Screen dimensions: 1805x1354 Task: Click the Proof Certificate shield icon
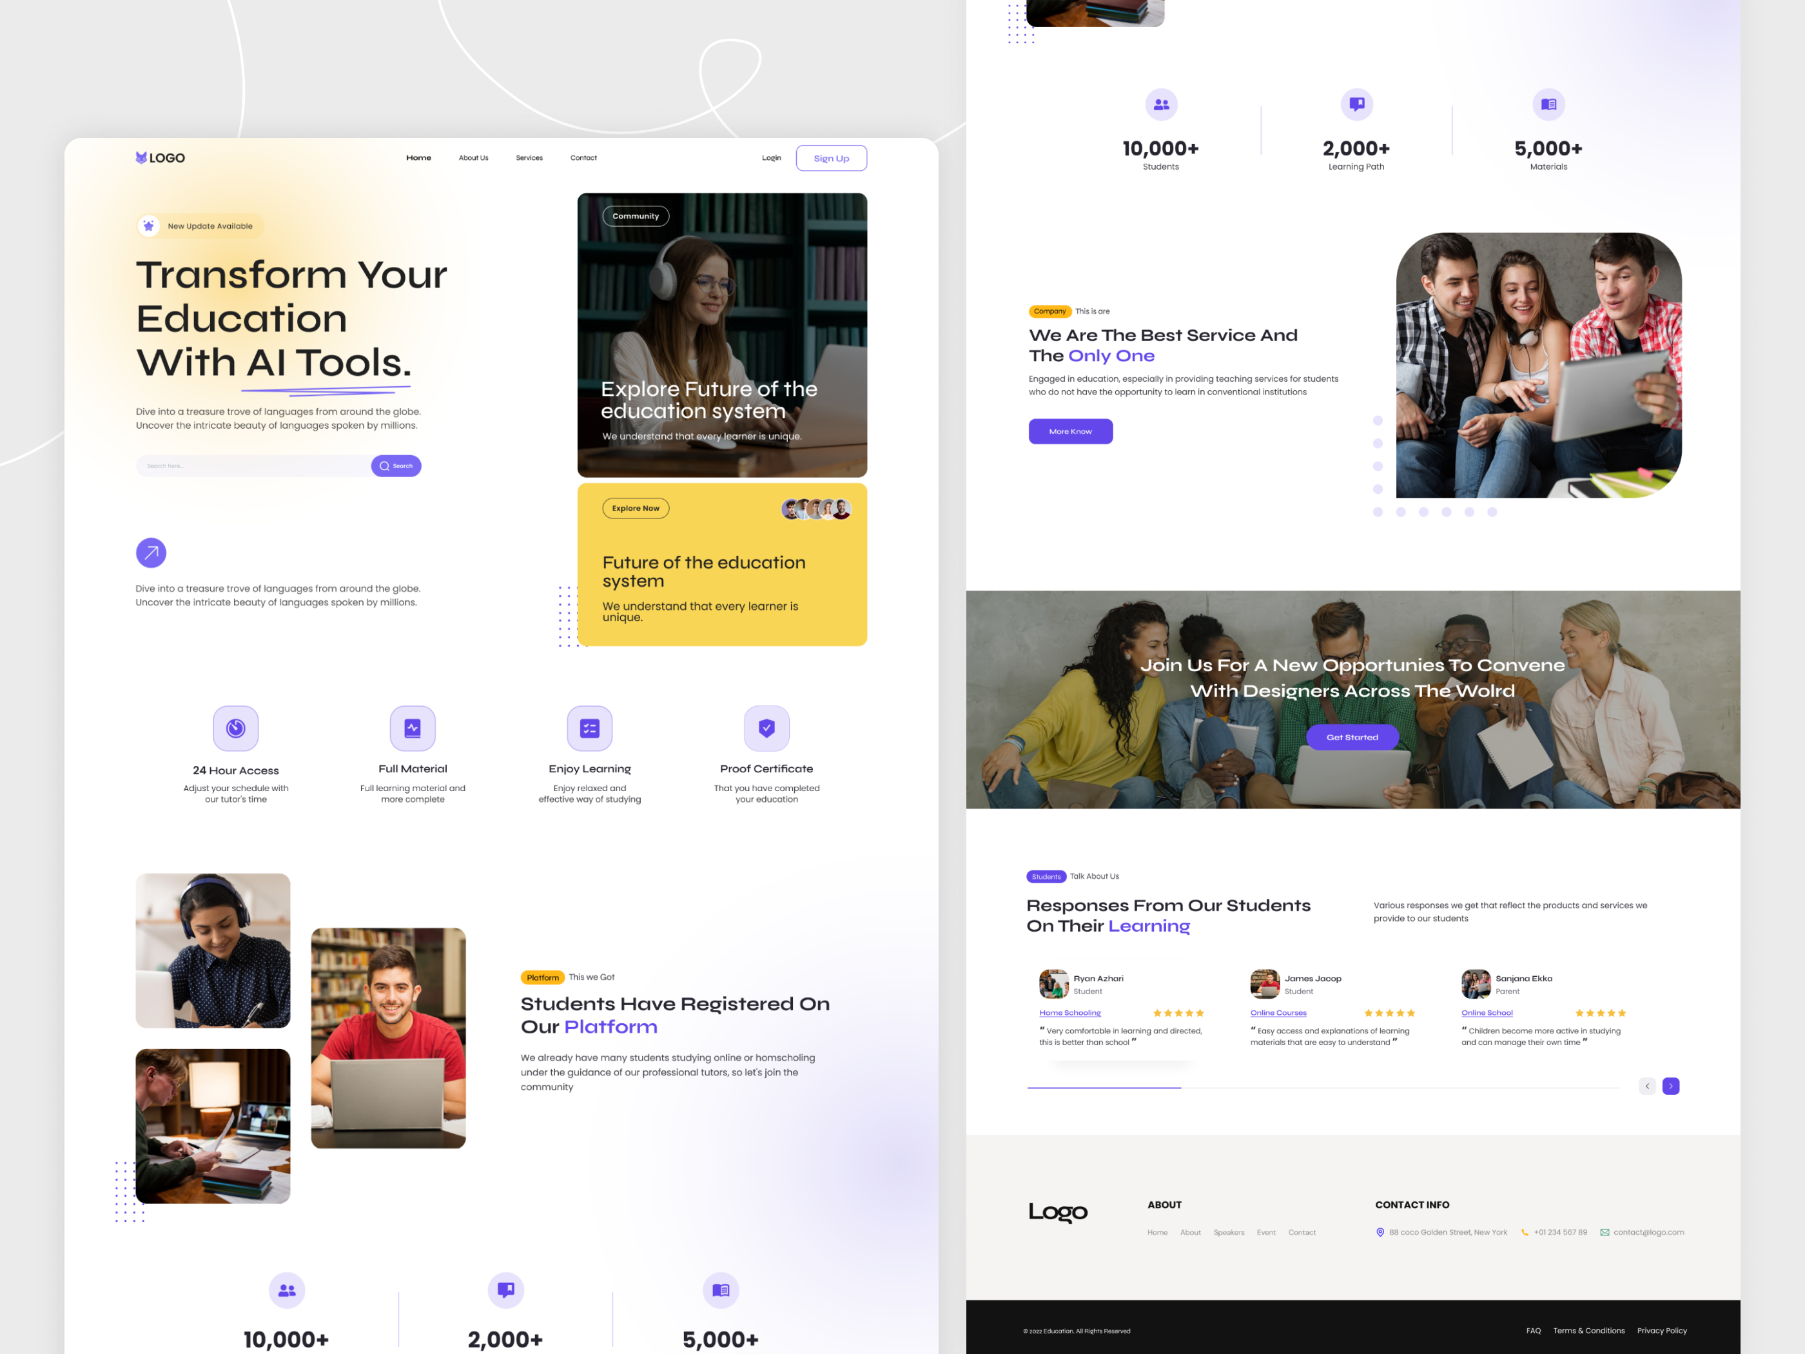pyautogui.click(x=766, y=729)
